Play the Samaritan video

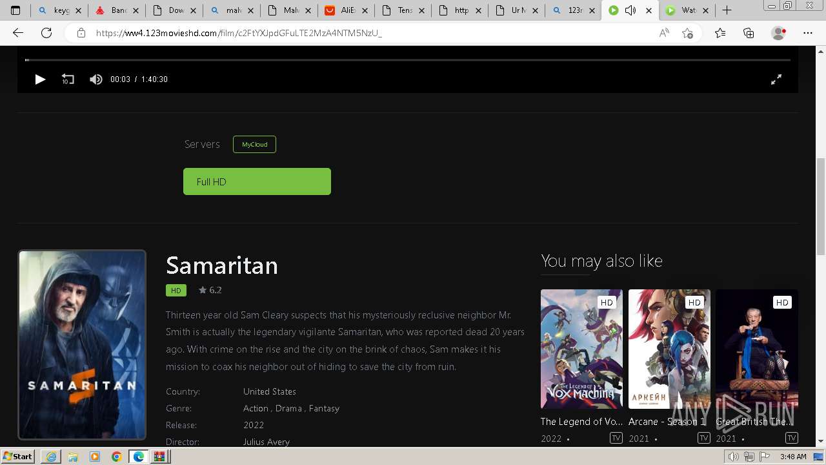[40, 79]
